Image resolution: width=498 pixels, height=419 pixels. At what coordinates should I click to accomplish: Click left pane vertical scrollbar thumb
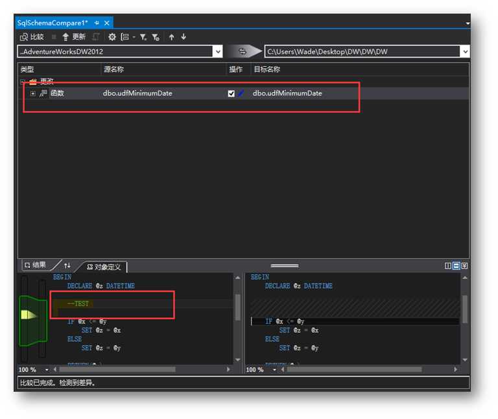[237, 307]
